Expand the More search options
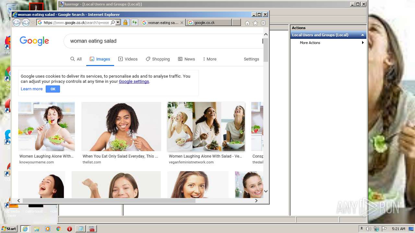 pos(209,59)
